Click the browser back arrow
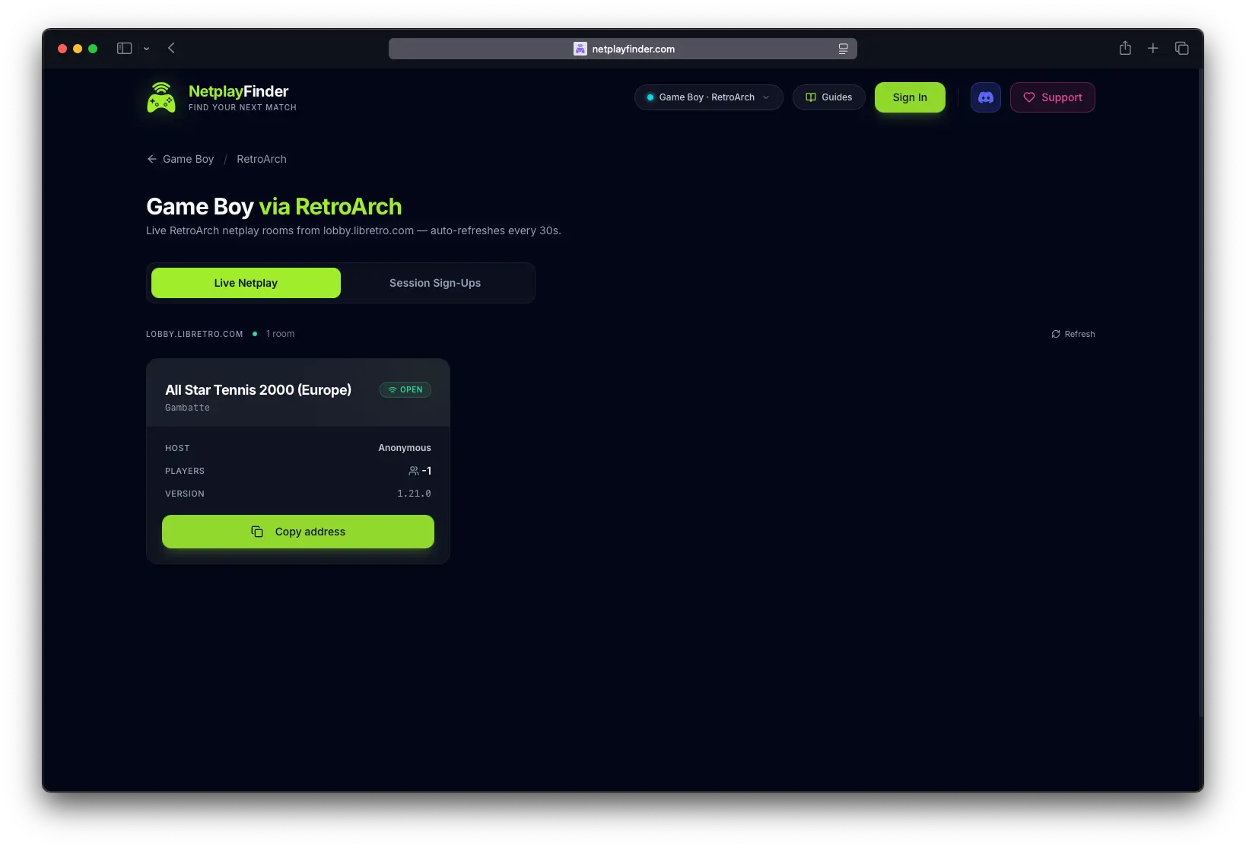The image size is (1246, 848). [x=172, y=48]
